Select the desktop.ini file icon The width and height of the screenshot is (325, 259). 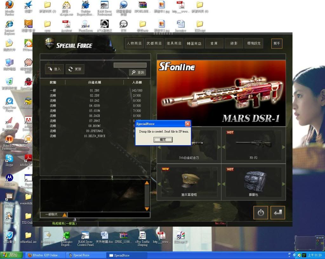48,237
